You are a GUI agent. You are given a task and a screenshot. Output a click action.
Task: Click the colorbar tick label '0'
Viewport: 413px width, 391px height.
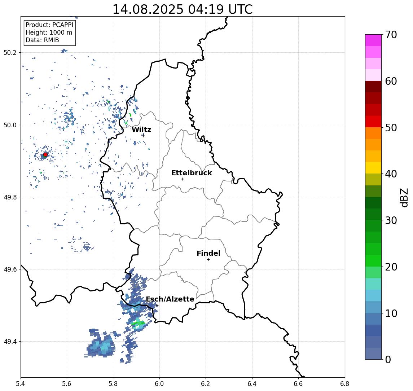tap(388, 359)
